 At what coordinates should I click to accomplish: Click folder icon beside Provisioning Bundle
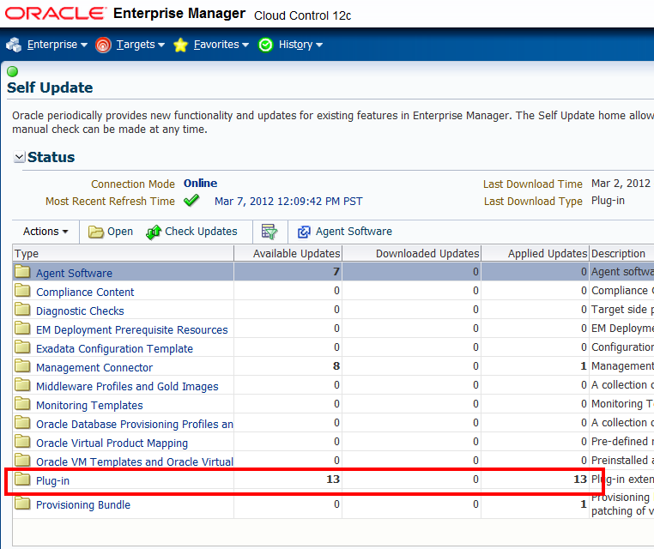pyautogui.click(x=22, y=504)
